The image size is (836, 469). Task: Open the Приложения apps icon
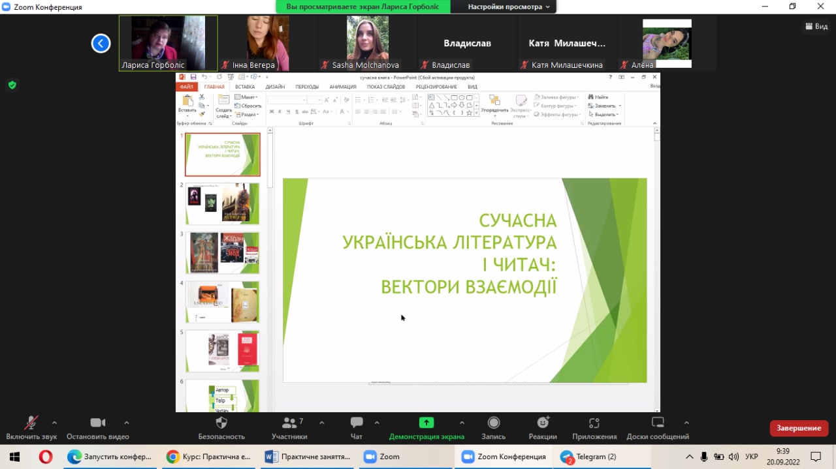pyautogui.click(x=594, y=423)
